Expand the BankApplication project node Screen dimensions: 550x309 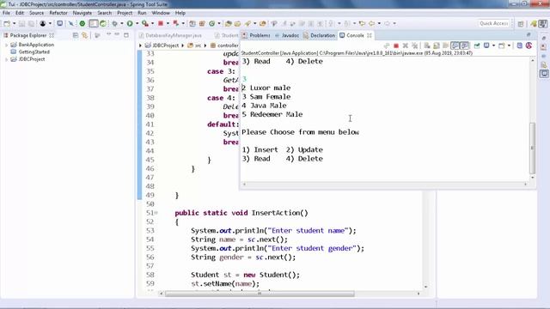[x=6, y=45]
